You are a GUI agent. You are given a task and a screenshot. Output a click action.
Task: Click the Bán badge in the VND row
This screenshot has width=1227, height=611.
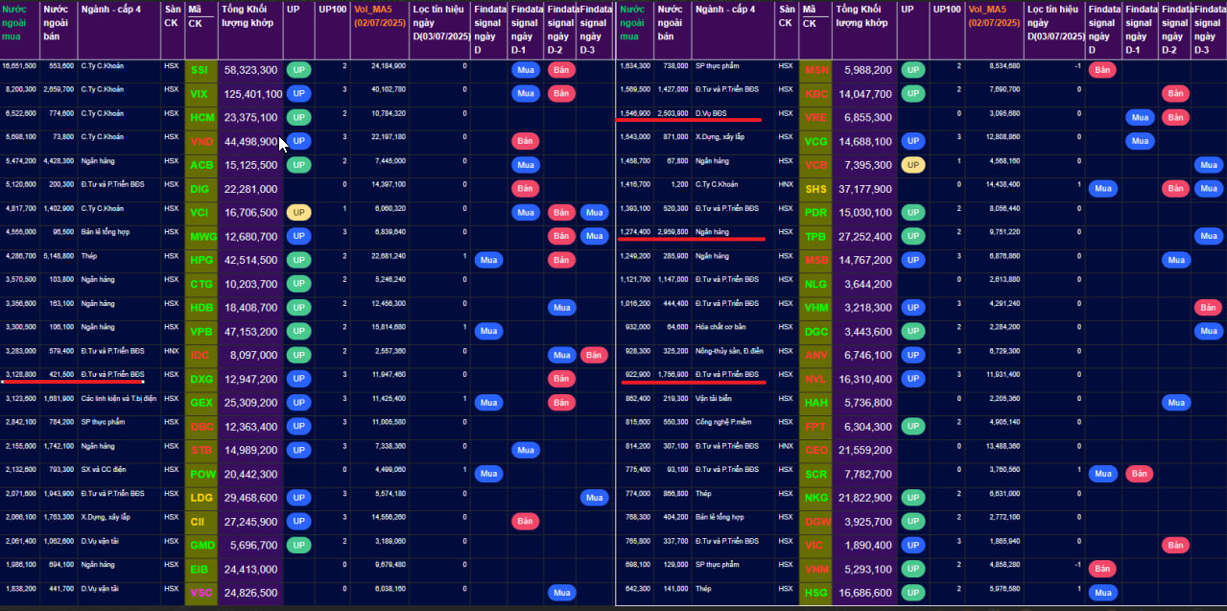click(x=525, y=141)
